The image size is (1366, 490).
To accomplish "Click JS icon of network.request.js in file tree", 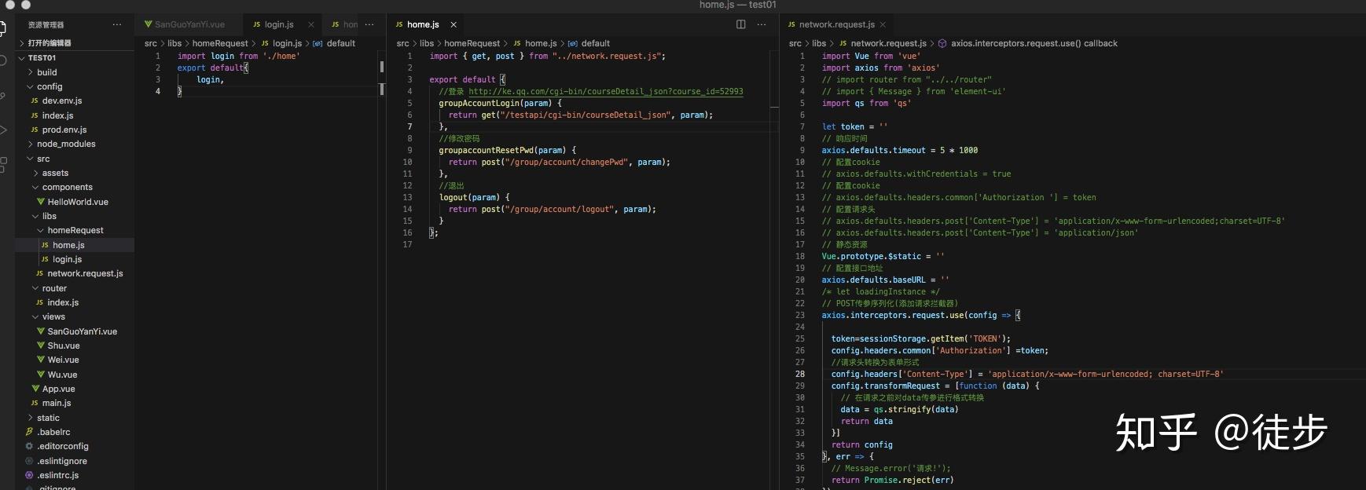I will 39,273.
